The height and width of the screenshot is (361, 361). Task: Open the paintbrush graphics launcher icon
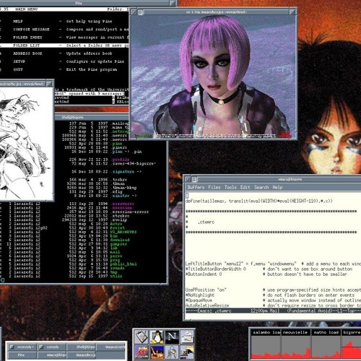157,352
